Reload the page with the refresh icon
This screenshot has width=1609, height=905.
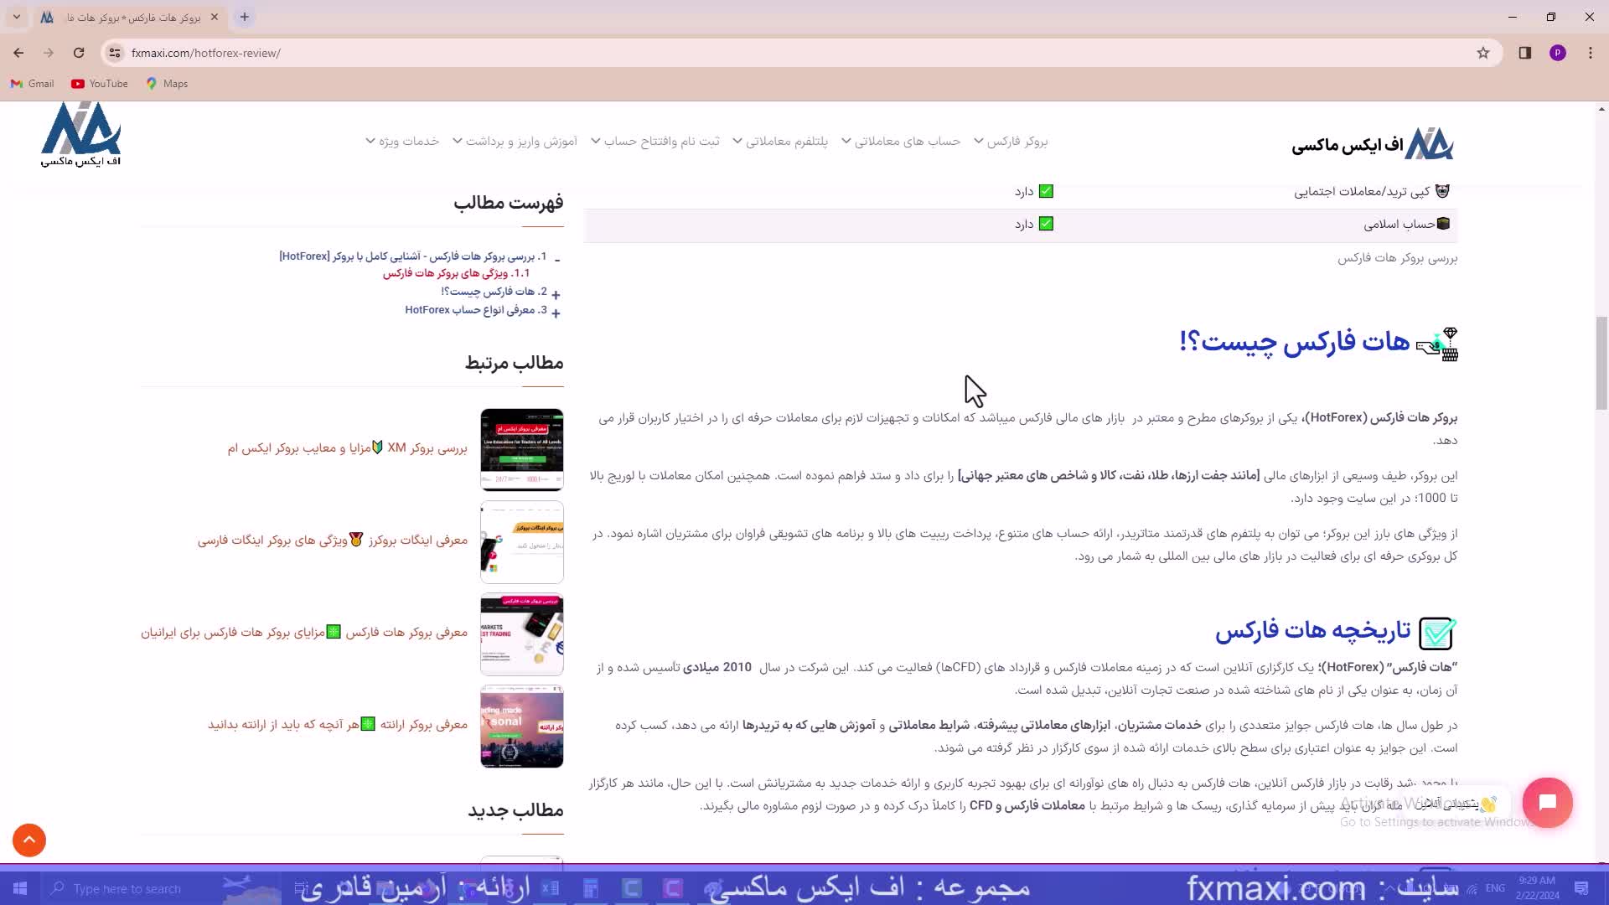80,52
